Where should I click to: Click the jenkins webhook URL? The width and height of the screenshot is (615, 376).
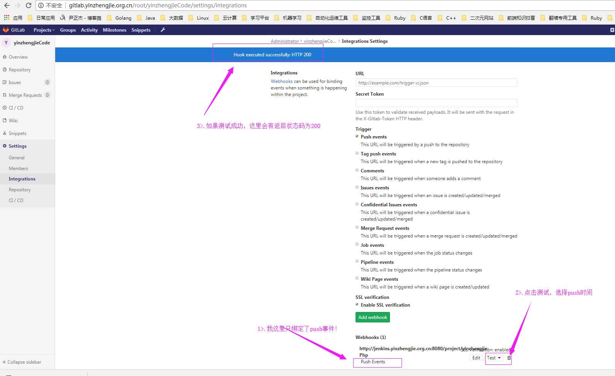(423, 352)
